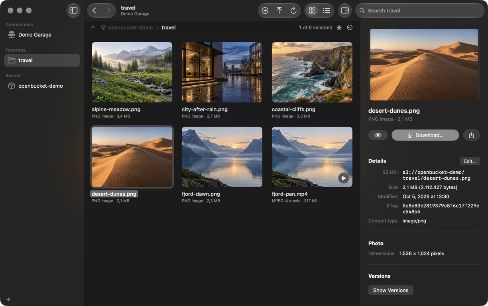Click the Size value 2,1 MB
Image resolution: width=488 pixels, height=306 pixels.
click(430, 187)
